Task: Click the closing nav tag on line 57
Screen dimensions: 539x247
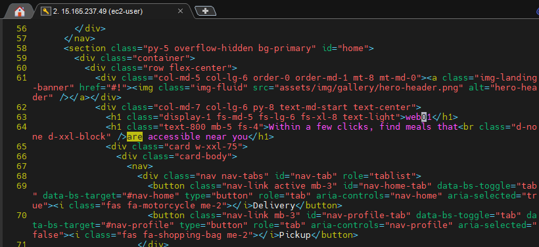Action: 80,39
